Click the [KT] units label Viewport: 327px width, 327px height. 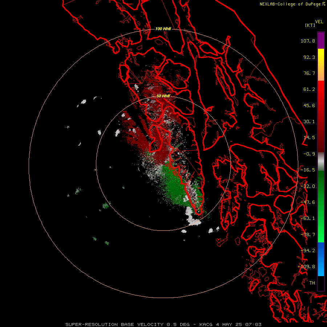(x=310, y=25)
